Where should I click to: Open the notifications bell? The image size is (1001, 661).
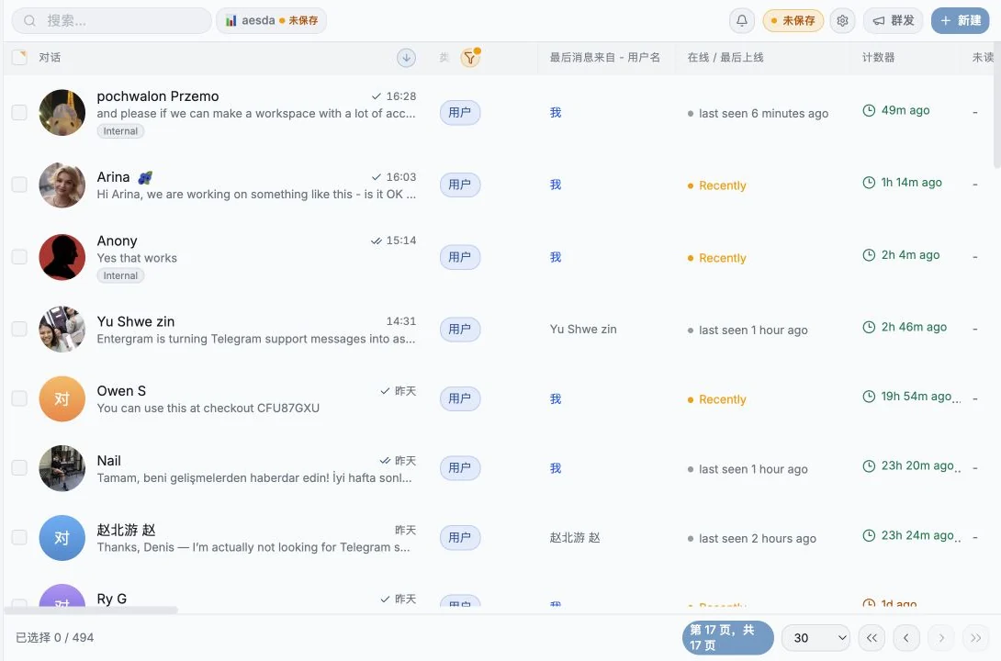(742, 20)
